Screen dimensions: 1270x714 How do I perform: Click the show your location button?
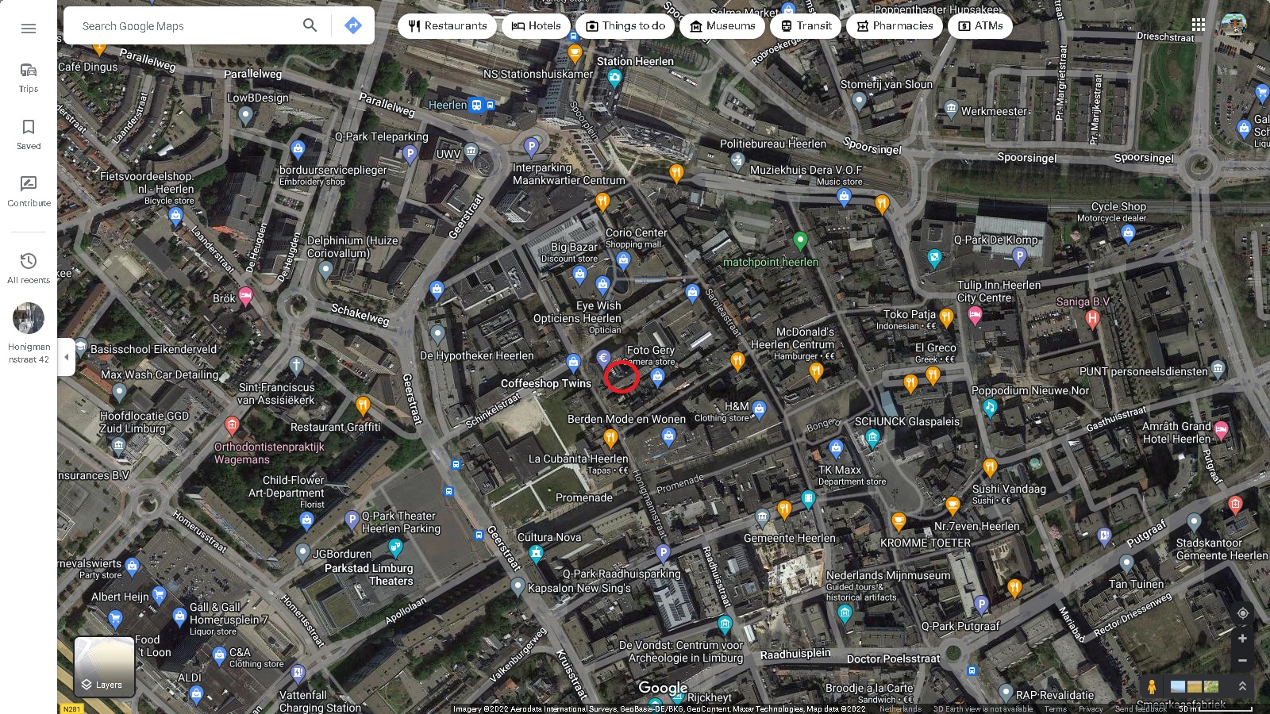click(1242, 613)
